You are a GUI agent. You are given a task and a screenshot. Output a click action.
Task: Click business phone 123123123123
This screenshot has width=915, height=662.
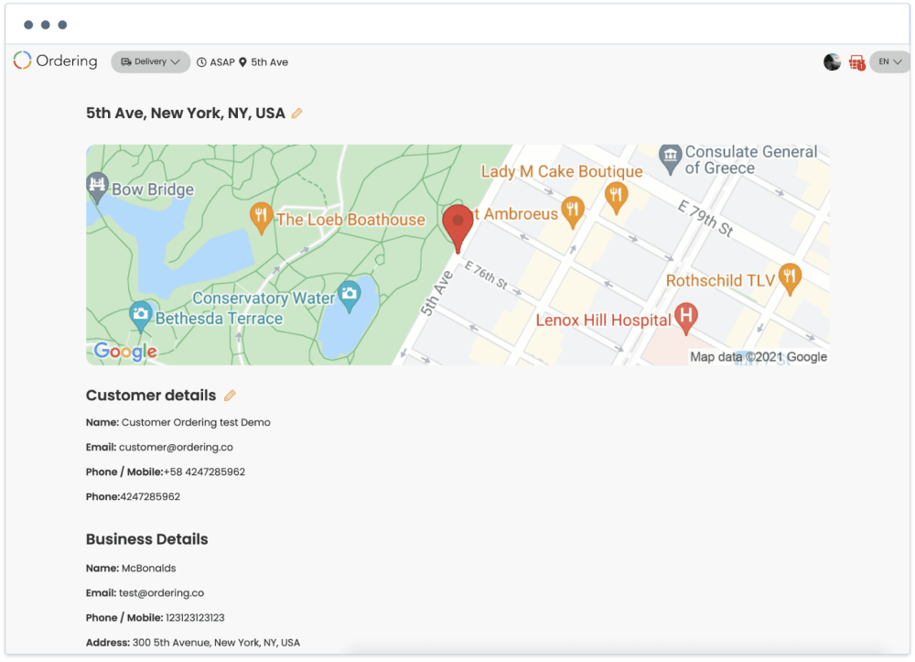pos(195,618)
